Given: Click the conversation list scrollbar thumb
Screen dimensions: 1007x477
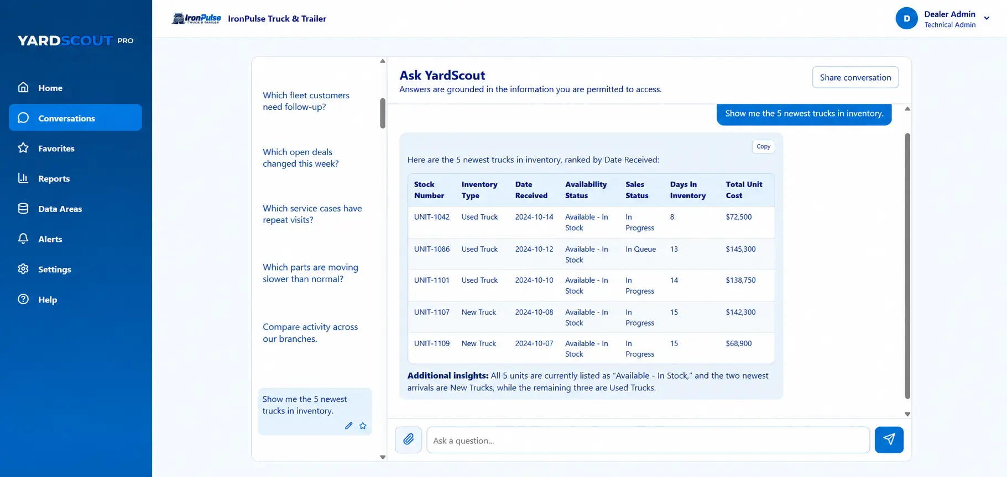Looking at the screenshot, I should coord(383,113).
